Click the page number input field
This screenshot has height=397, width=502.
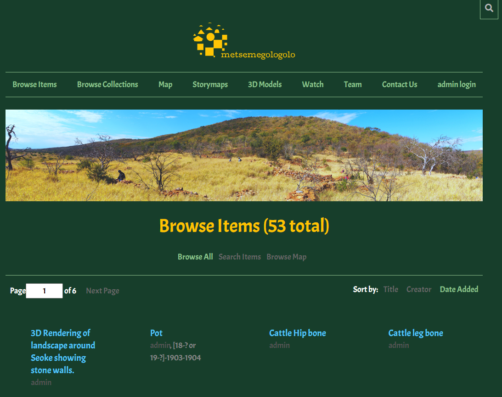click(44, 291)
